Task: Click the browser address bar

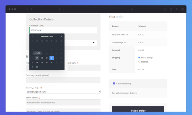Action: [x=96, y=9]
